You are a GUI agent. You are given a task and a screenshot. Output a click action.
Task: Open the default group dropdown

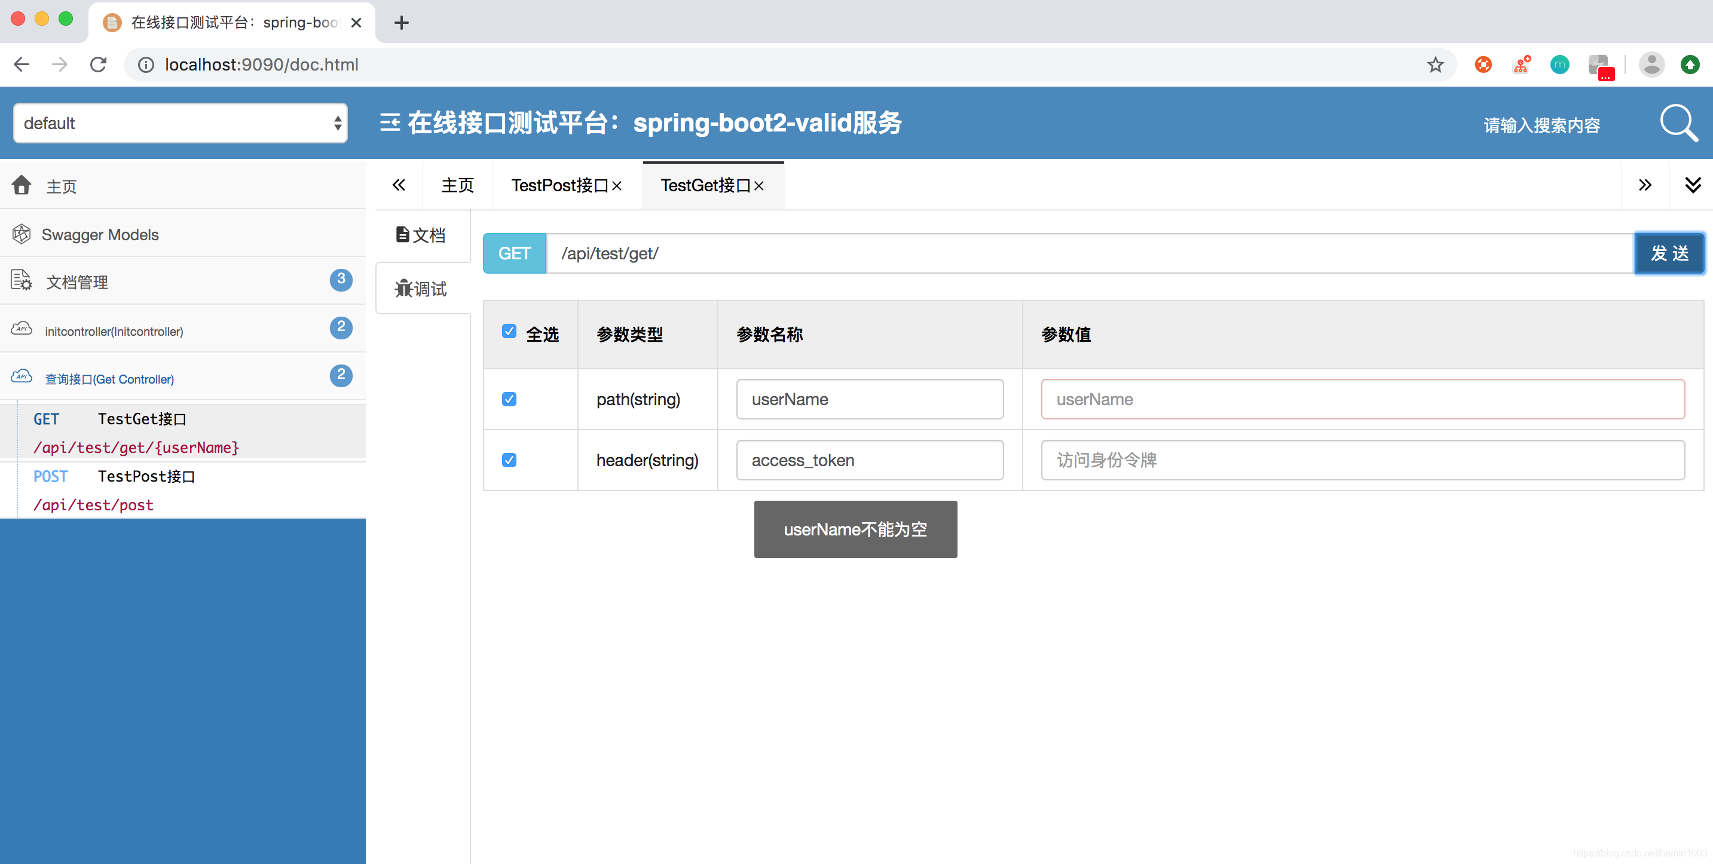point(181,123)
